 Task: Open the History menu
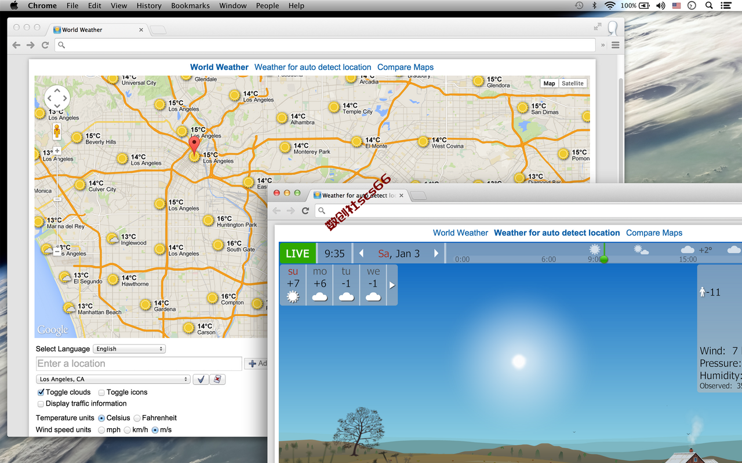[149, 6]
